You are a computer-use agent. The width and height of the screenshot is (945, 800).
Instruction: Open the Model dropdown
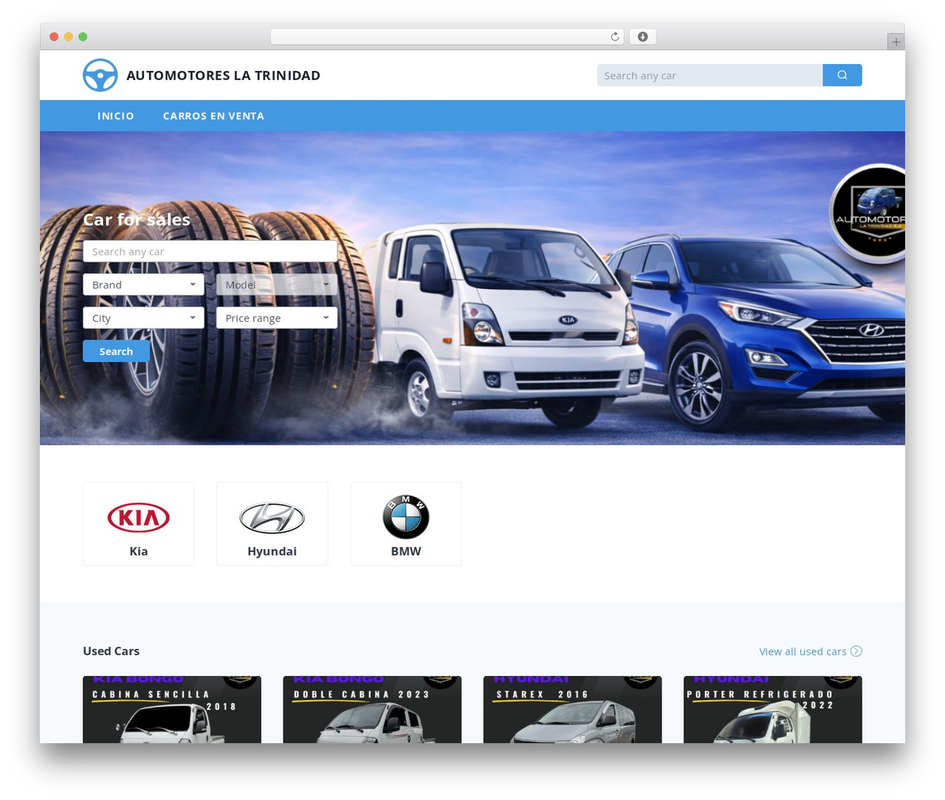tap(277, 285)
